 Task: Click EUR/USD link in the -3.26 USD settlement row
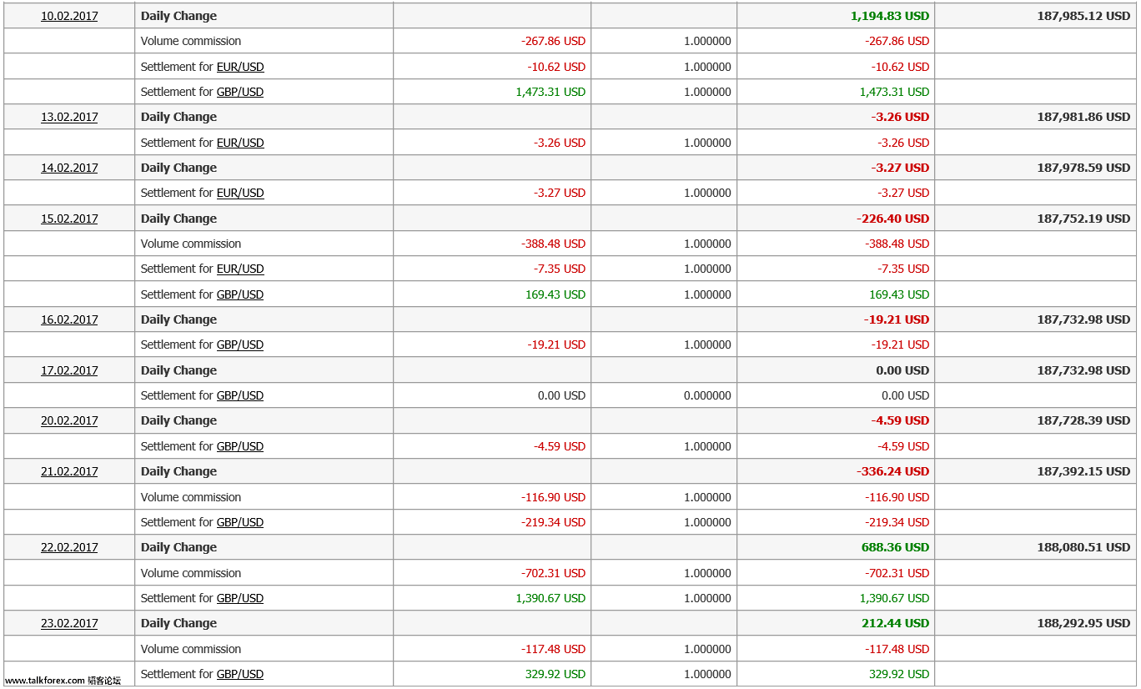240,143
